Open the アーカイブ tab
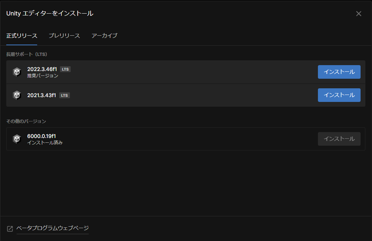 pyautogui.click(x=104, y=36)
